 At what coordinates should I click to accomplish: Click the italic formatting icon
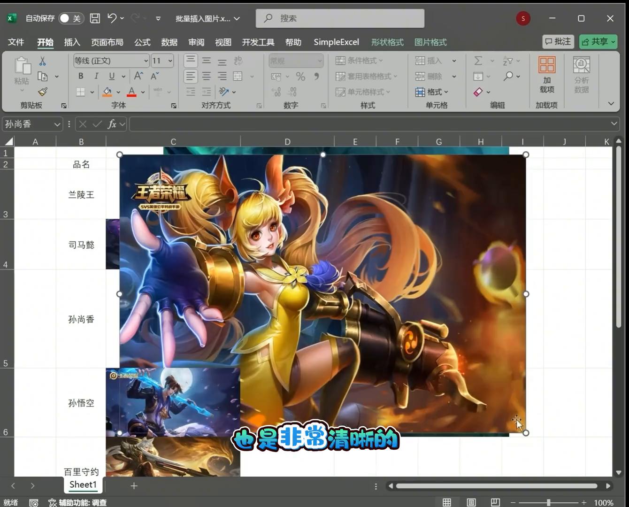click(96, 76)
